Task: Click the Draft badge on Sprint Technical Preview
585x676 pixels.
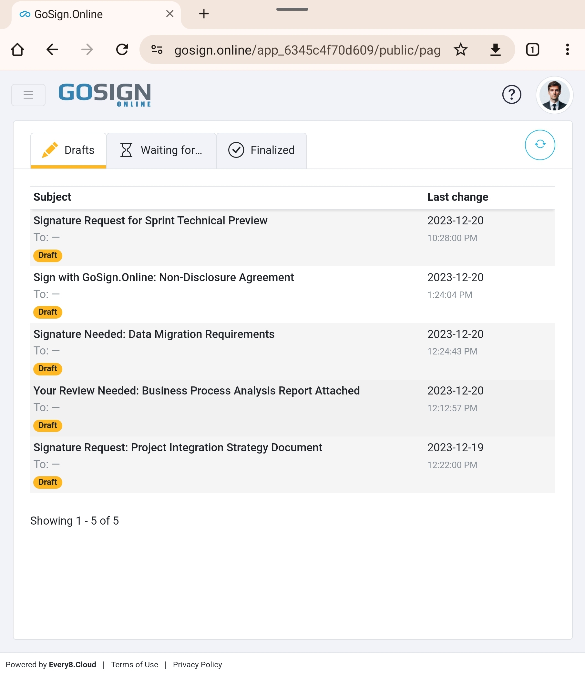Action: [48, 255]
